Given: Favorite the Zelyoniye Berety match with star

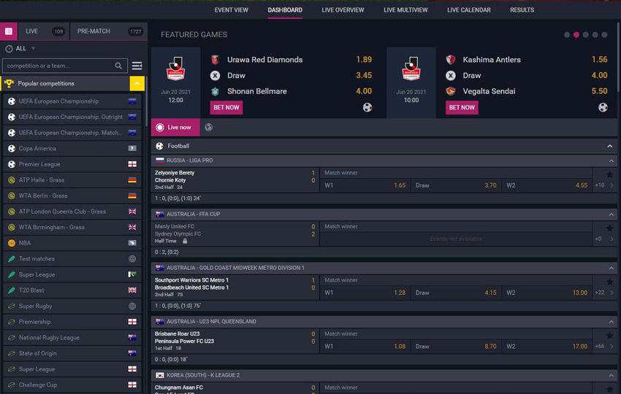Looking at the screenshot, I should point(610,174).
